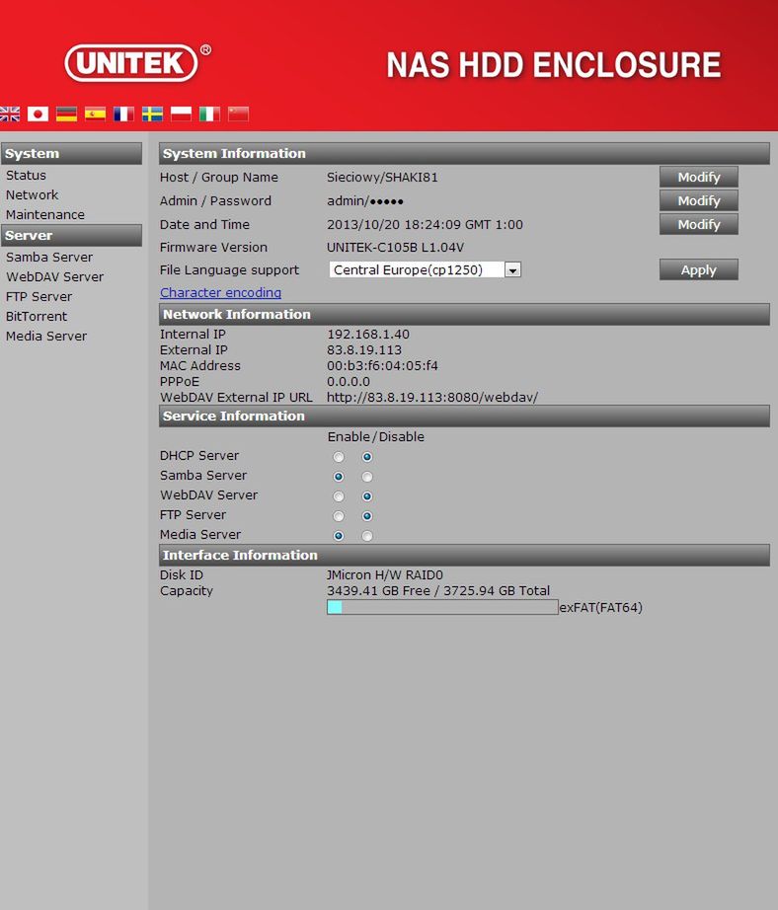Select Disable radio for DHCP Server
The width and height of the screenshot is (778, 910).
point(367,457)
